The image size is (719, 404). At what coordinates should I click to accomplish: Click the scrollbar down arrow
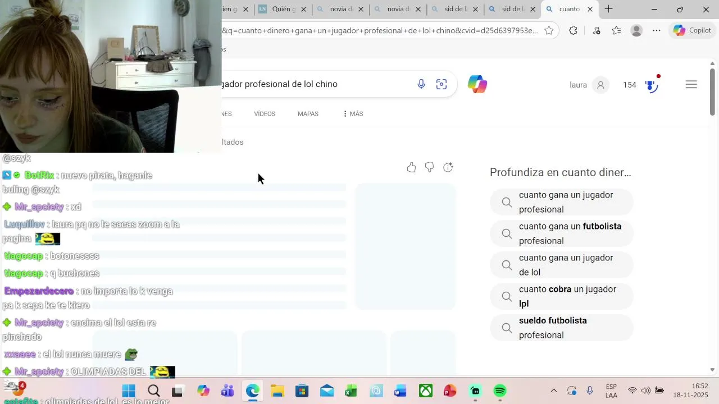[x=713, y=370]
